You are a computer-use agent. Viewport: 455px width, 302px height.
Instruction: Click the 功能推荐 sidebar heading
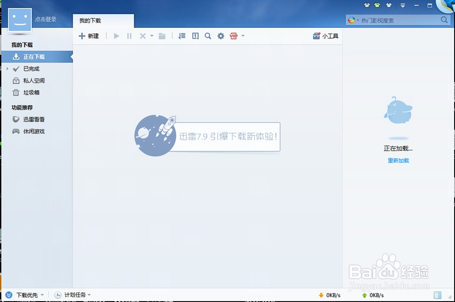[22, 108]
